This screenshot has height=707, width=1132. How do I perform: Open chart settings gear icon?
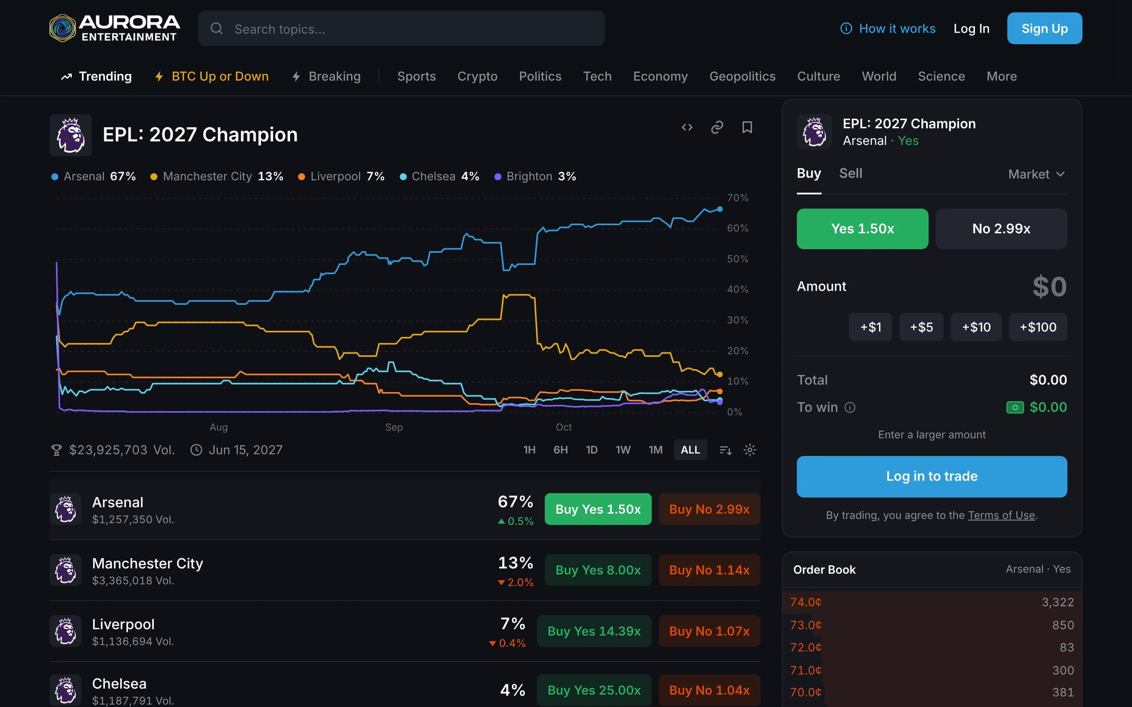pyautogui.click(x=749, y=450)
